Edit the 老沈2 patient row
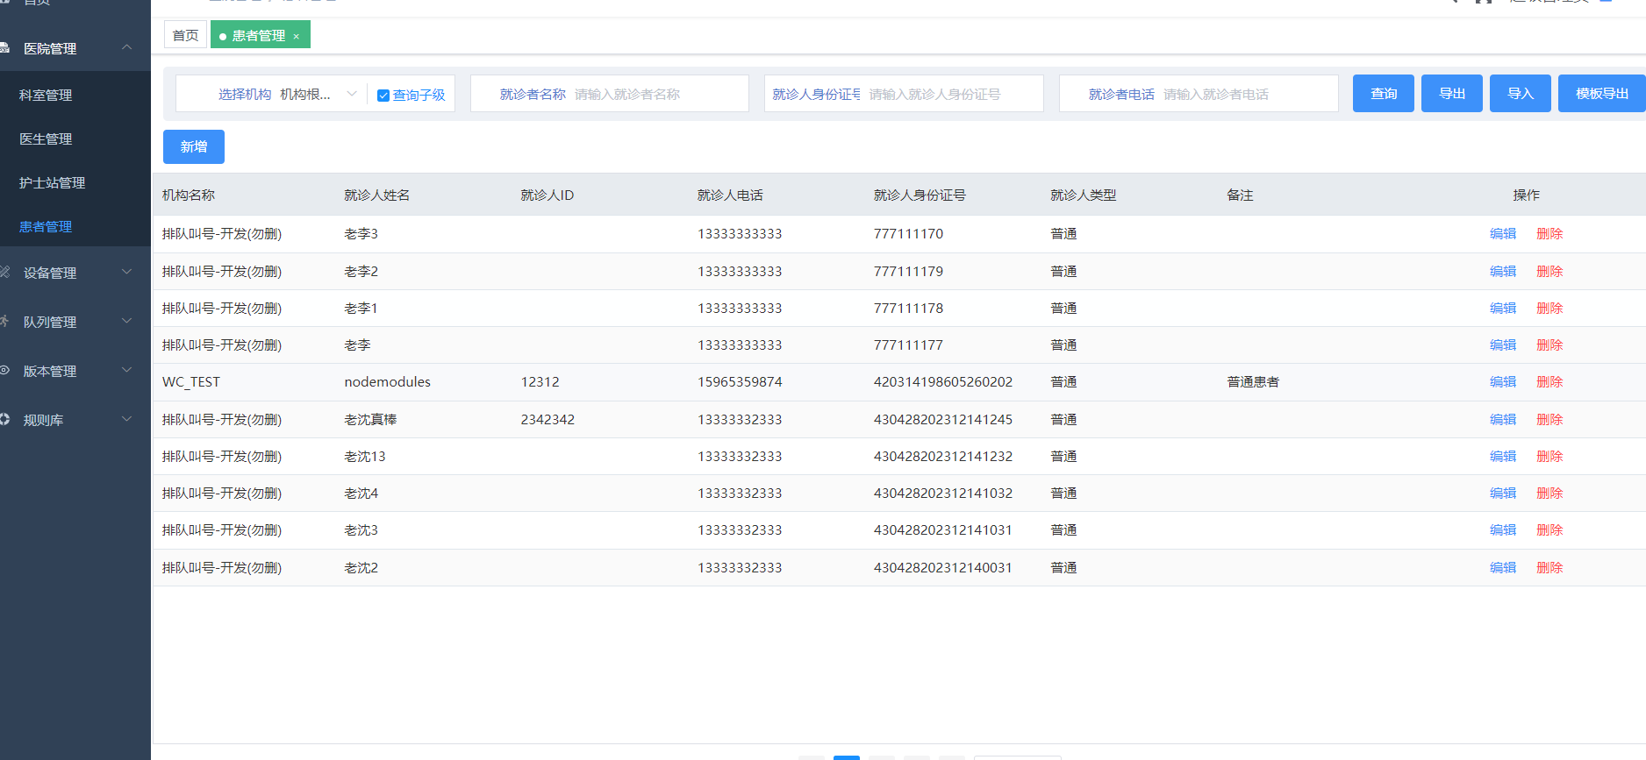The width and height of the screenshot is (1646, 760). tap(1503, 568)
